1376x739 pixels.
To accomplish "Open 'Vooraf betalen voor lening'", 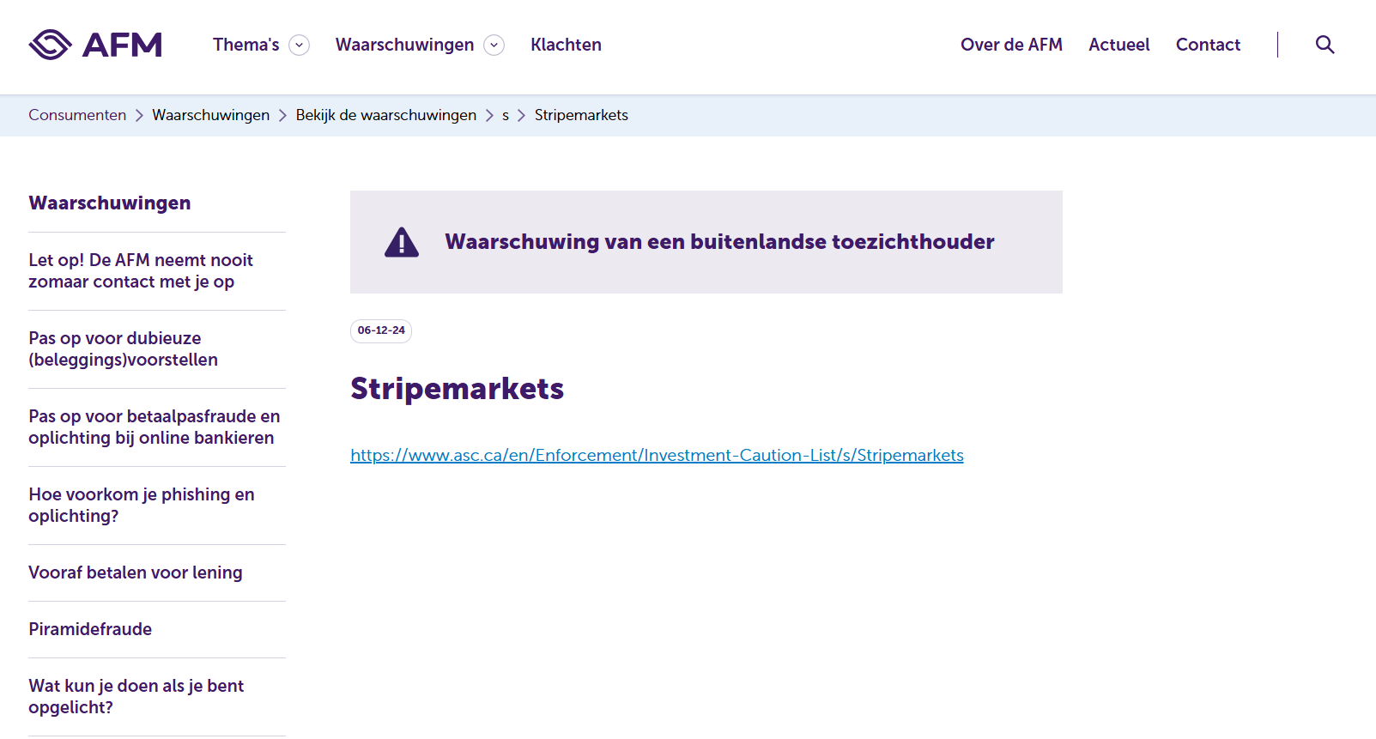I will (136, 572).
